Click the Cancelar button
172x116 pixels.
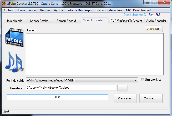click(125, 98)
